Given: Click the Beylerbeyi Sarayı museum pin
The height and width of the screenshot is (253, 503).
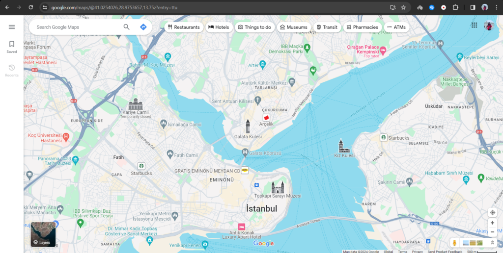Looking at the screenshot, I should pos(460,57).
